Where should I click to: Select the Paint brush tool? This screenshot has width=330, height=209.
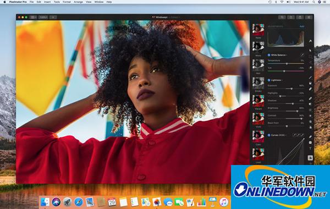click(x=310, y=78)
